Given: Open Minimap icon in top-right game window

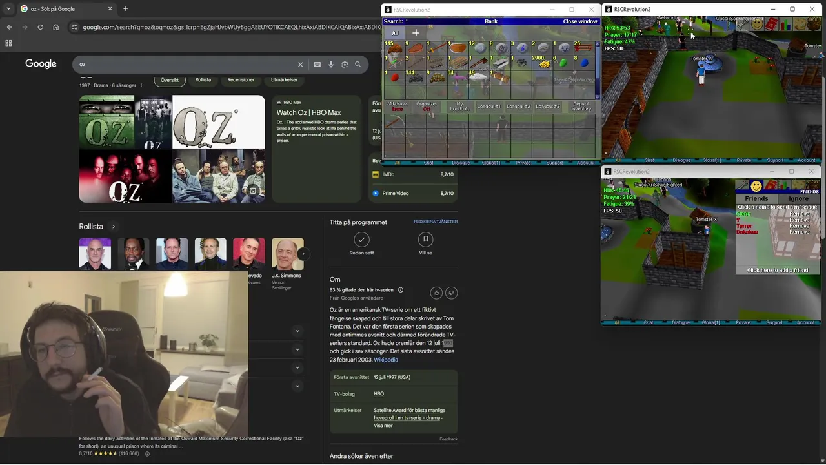Looking at the screenshot, I should pyautogui.click(x=800, y=25).
